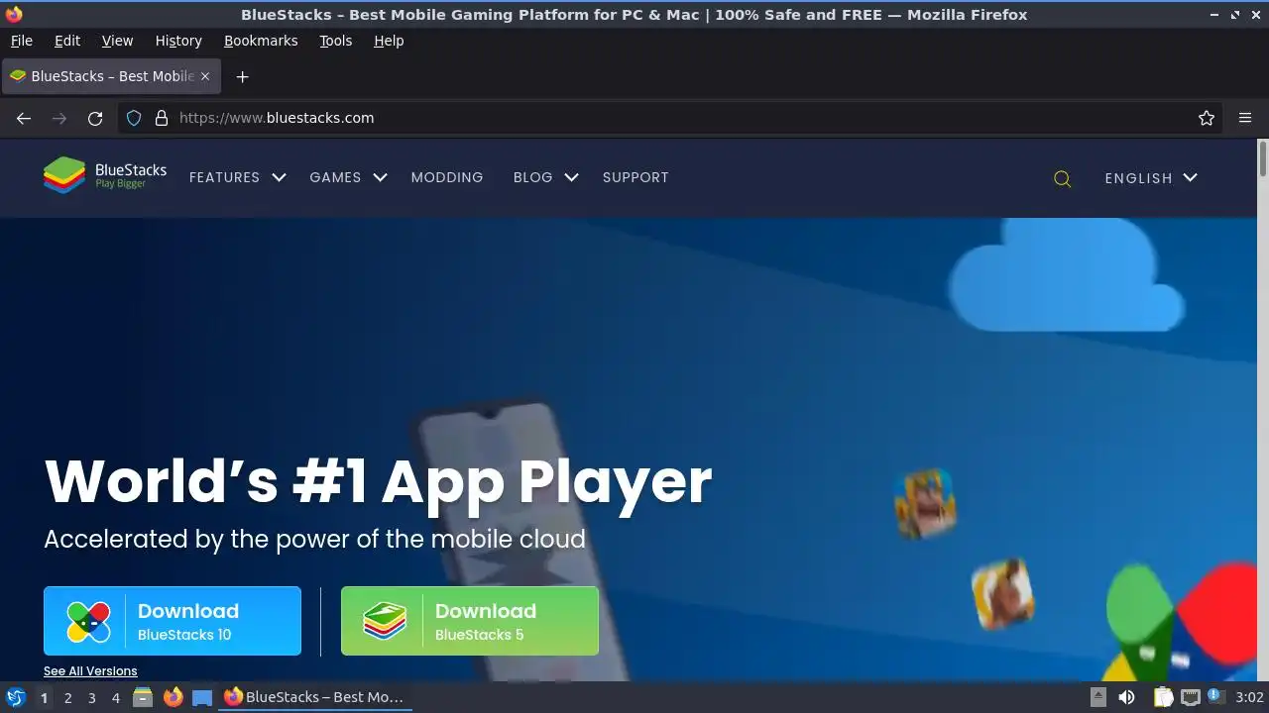Click the update notification tray icon
Screen dimensions: 1269x713
click(1216, 697)
